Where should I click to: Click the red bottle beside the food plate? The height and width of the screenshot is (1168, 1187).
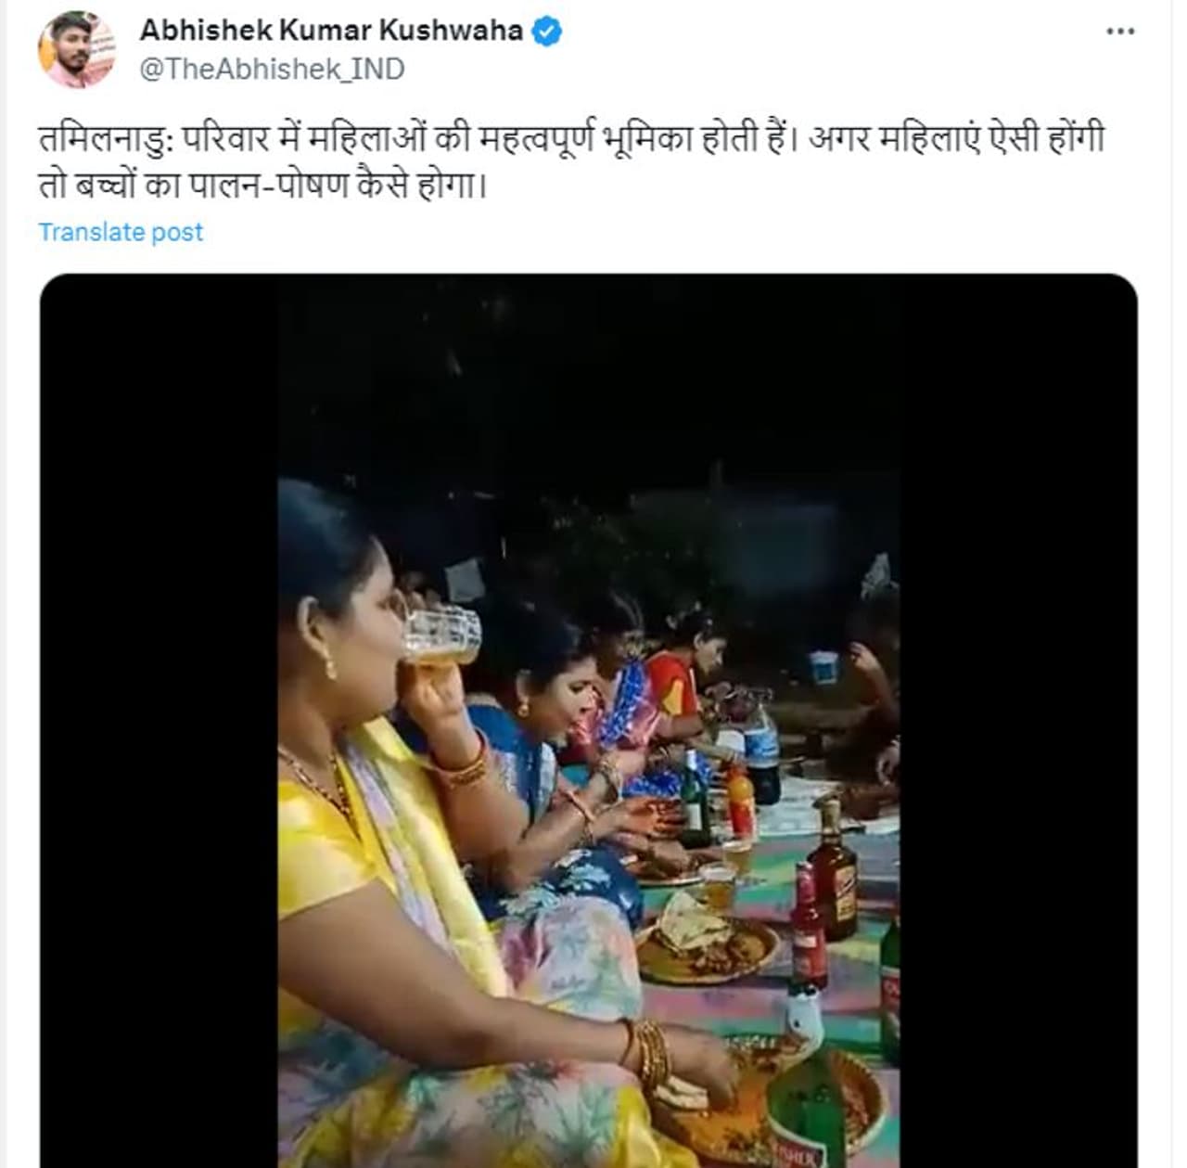pos(807,928)
